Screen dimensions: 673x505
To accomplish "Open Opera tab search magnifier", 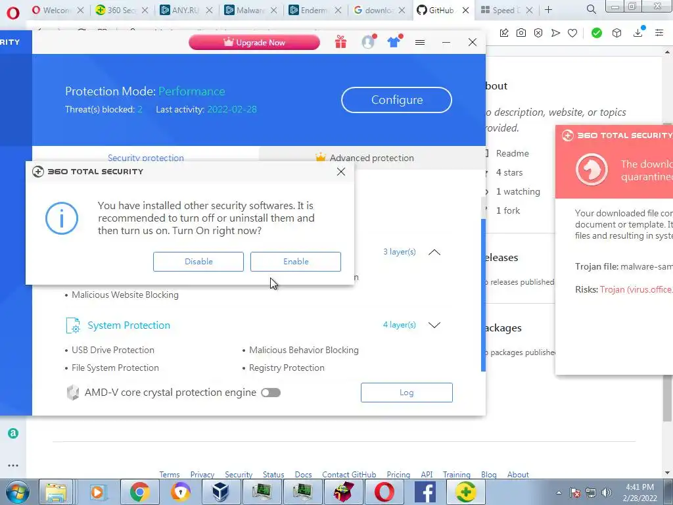I will pyautogui.click(x=591, y=9).
